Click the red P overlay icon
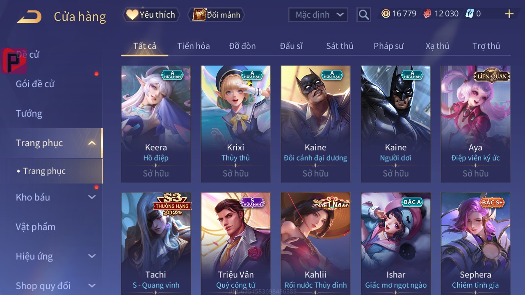The height and width of the screenshot is (295, 525). pyautogui.click(x=14, y=61)
